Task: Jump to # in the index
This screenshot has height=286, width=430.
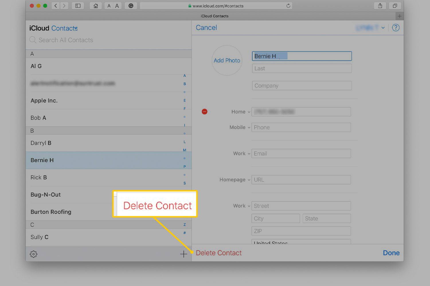Action: click(x=185, y=233)
